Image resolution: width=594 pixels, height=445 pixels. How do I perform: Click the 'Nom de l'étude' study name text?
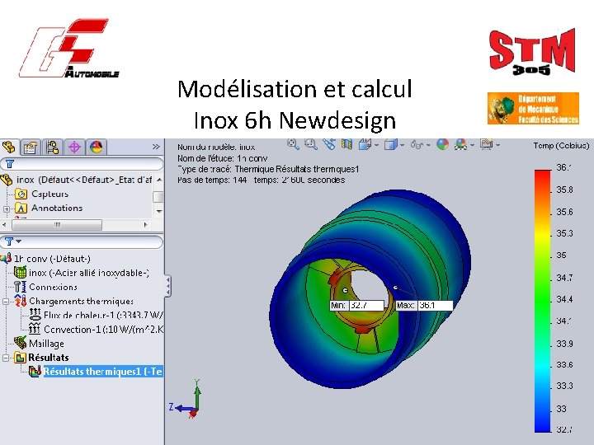click(x=223, y=158)
